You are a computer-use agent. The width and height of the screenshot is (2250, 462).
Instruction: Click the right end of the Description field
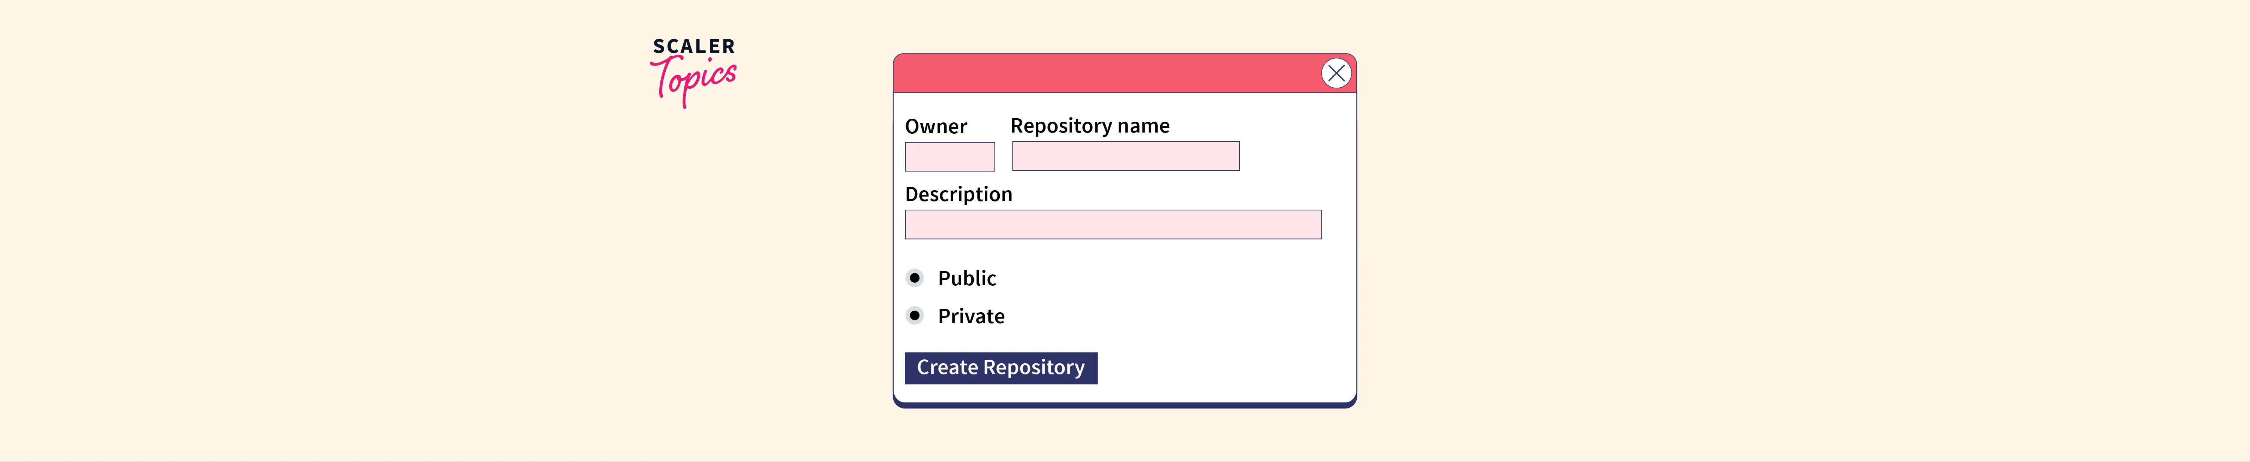pyautogui.click(x=1310, y=225)
